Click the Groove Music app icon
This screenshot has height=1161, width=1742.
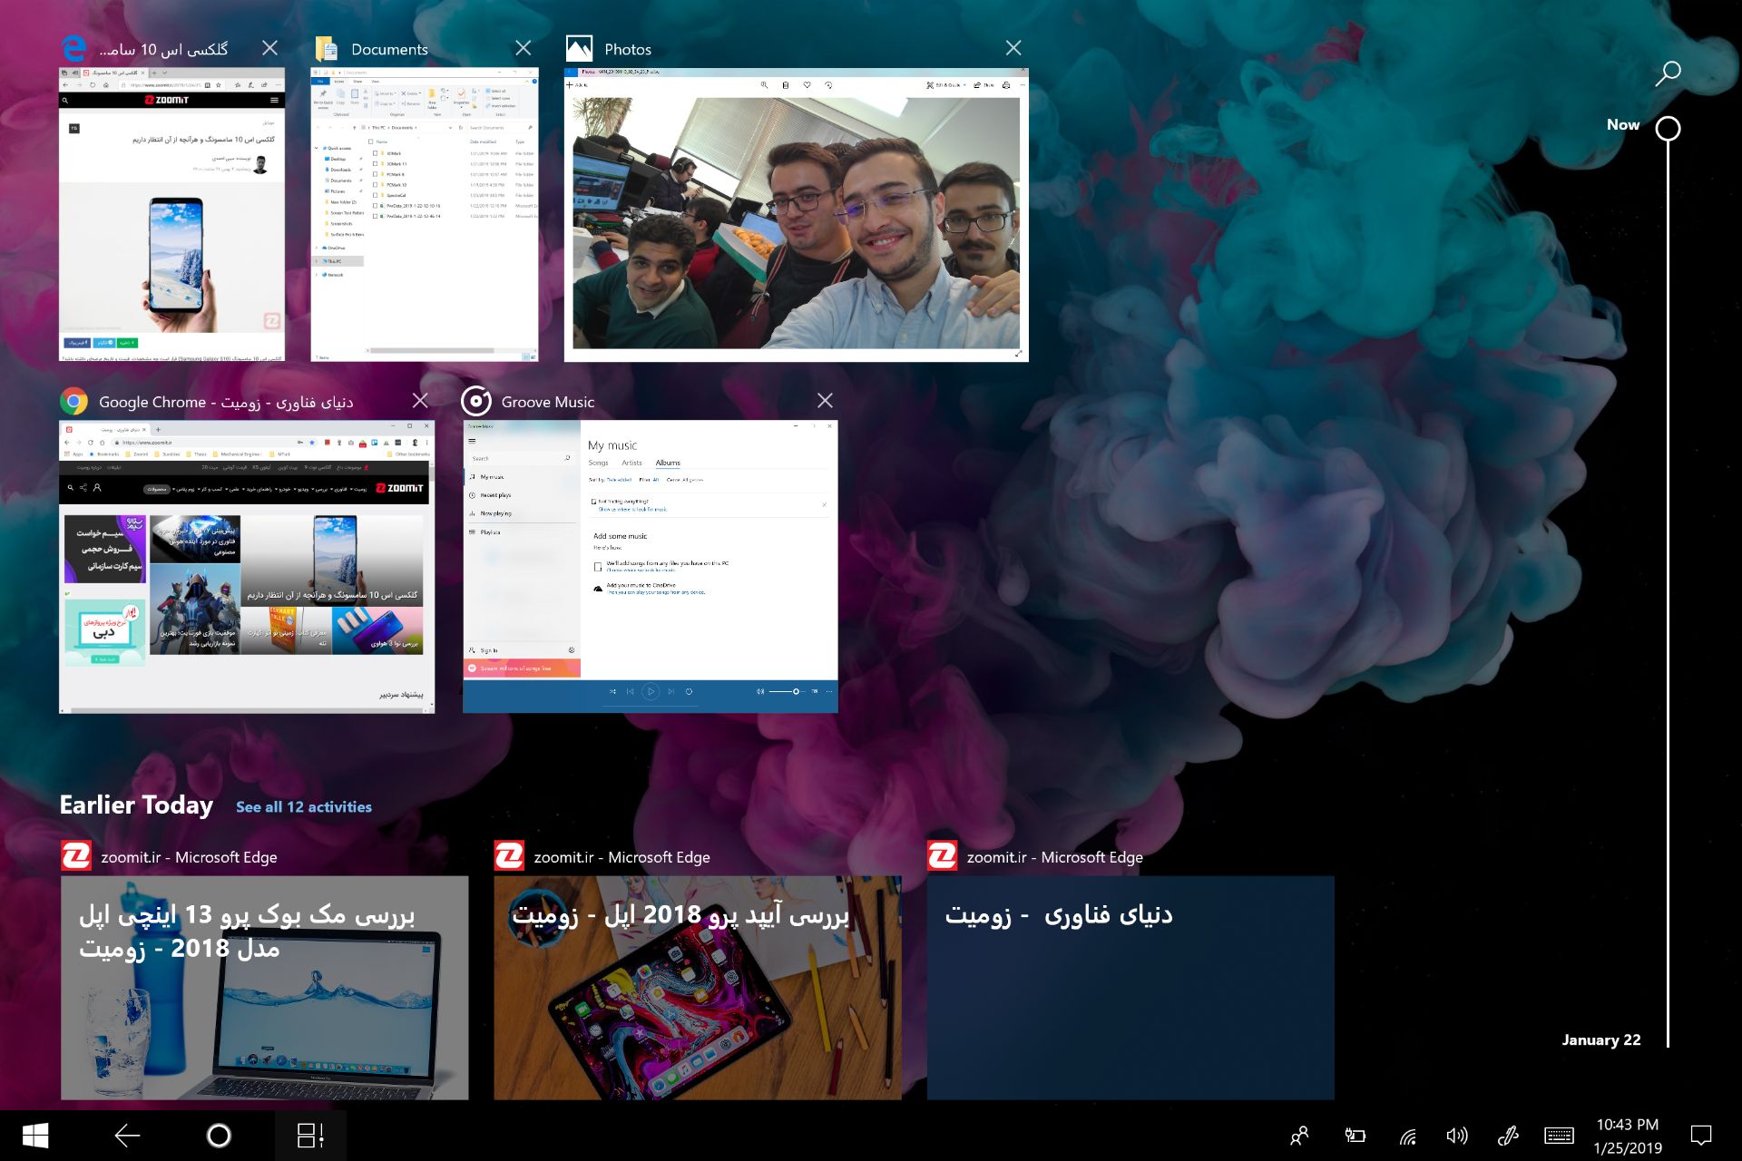click(x=476, y=401)
